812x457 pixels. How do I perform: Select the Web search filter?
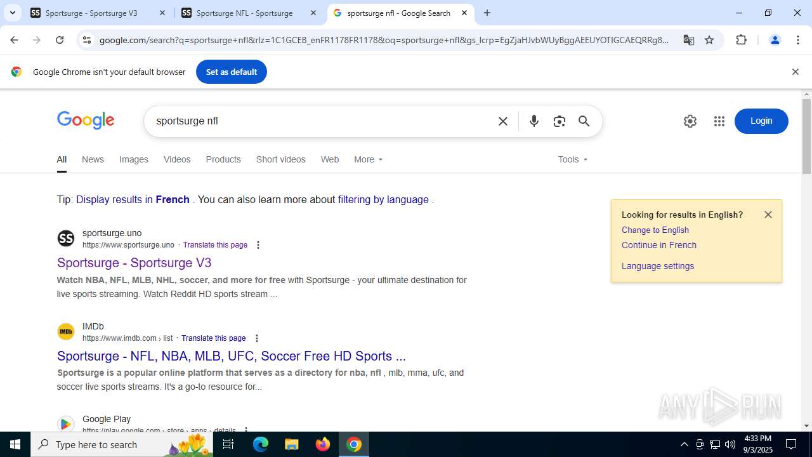[330, 159]
